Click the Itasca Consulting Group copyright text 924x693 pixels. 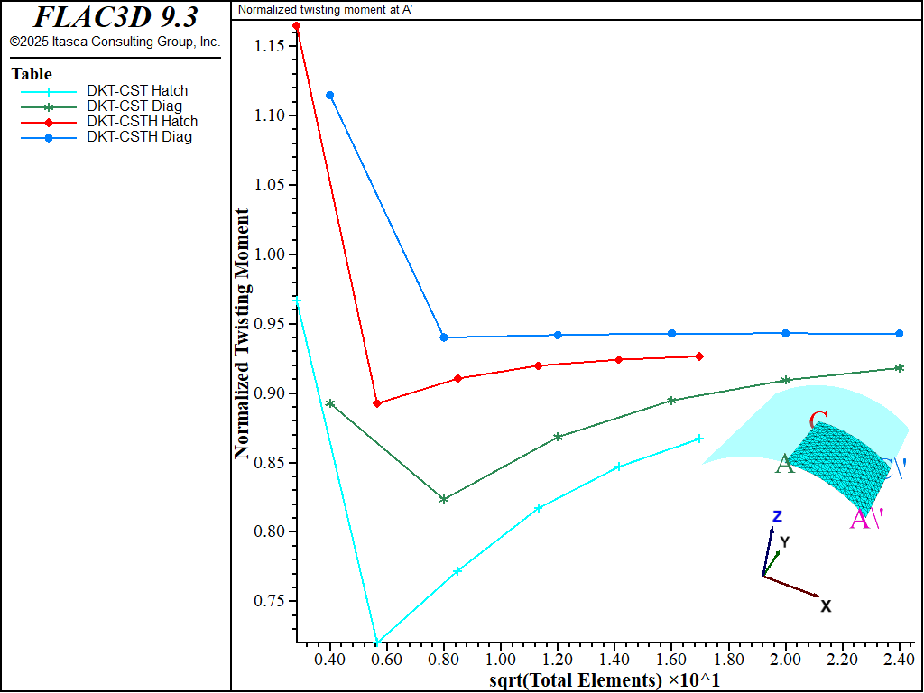click(115, 42)
